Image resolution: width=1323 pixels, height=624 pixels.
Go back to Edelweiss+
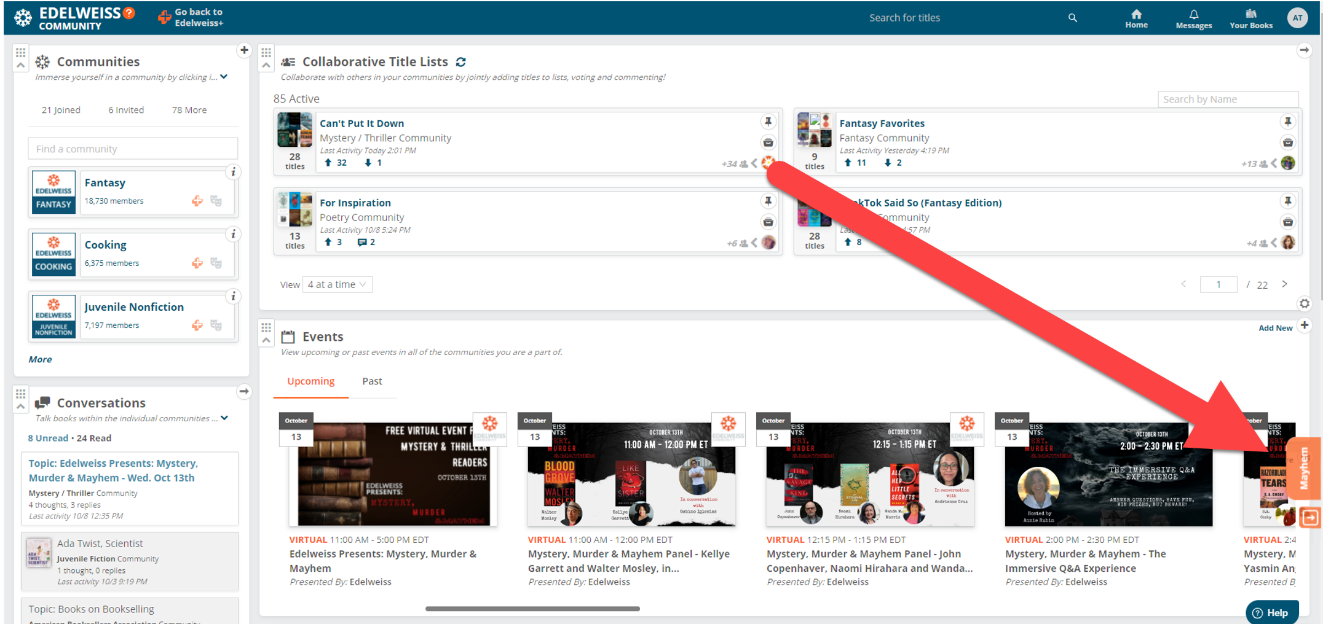[x=191, y=17]
